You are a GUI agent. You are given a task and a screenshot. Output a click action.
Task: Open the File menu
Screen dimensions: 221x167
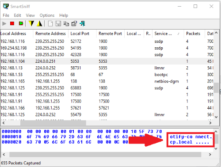(6, 15)
